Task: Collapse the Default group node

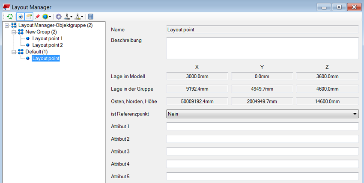Action: click(14, 52)
